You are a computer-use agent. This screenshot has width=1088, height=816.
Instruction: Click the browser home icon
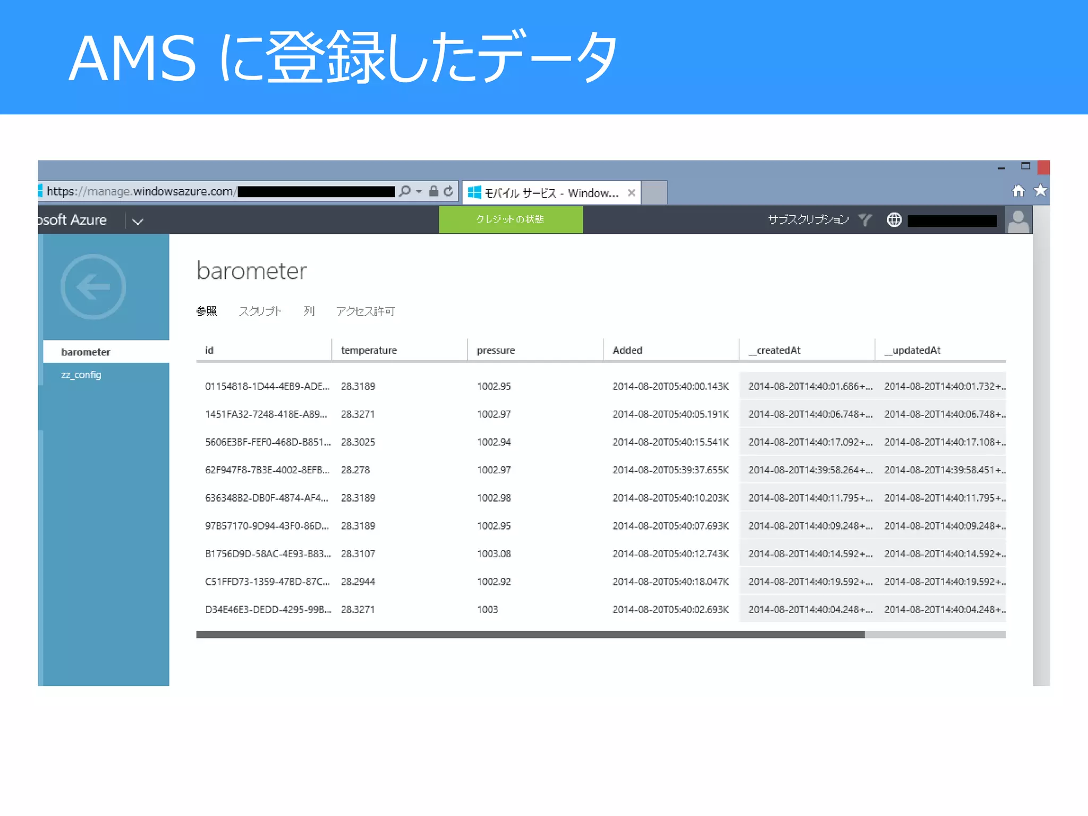(1018, 191)
